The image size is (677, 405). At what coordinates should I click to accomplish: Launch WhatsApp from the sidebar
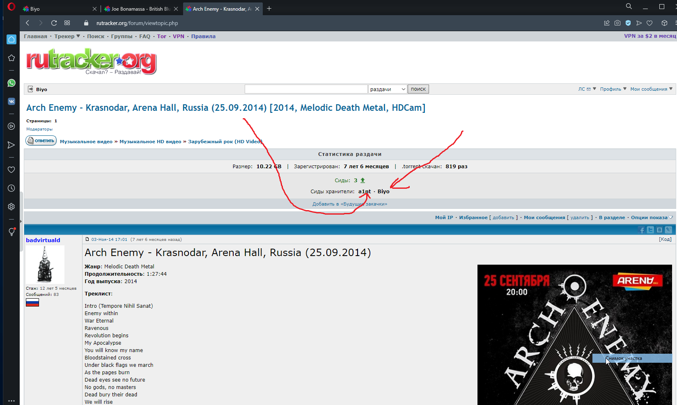click(11, 83)
